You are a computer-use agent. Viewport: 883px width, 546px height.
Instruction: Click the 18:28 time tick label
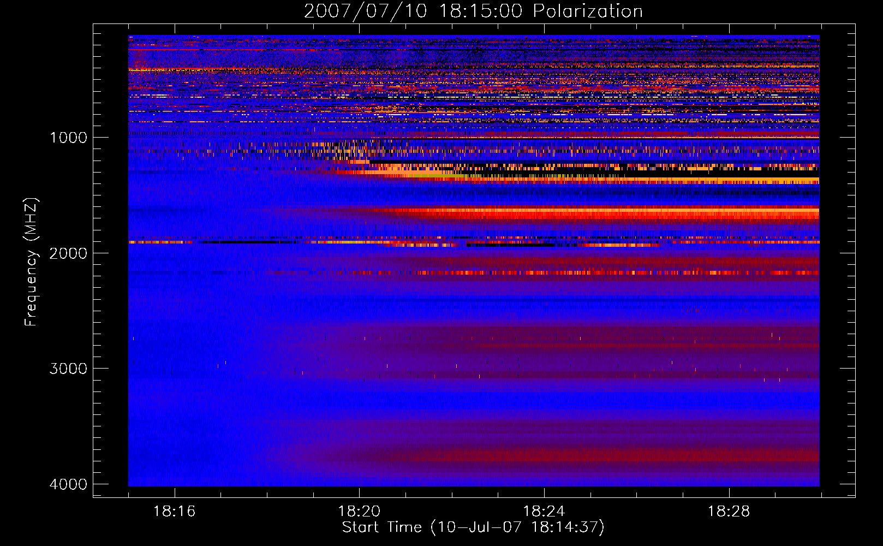[729, 512]
